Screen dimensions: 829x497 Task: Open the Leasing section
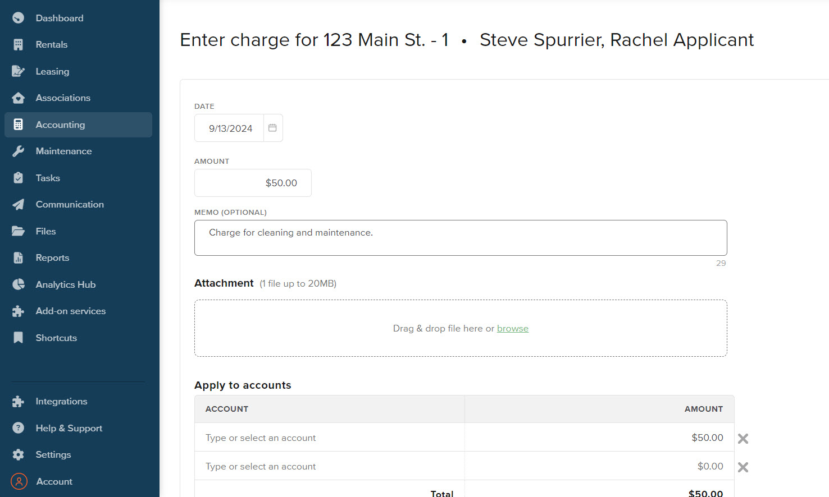[x=52, y=71]
